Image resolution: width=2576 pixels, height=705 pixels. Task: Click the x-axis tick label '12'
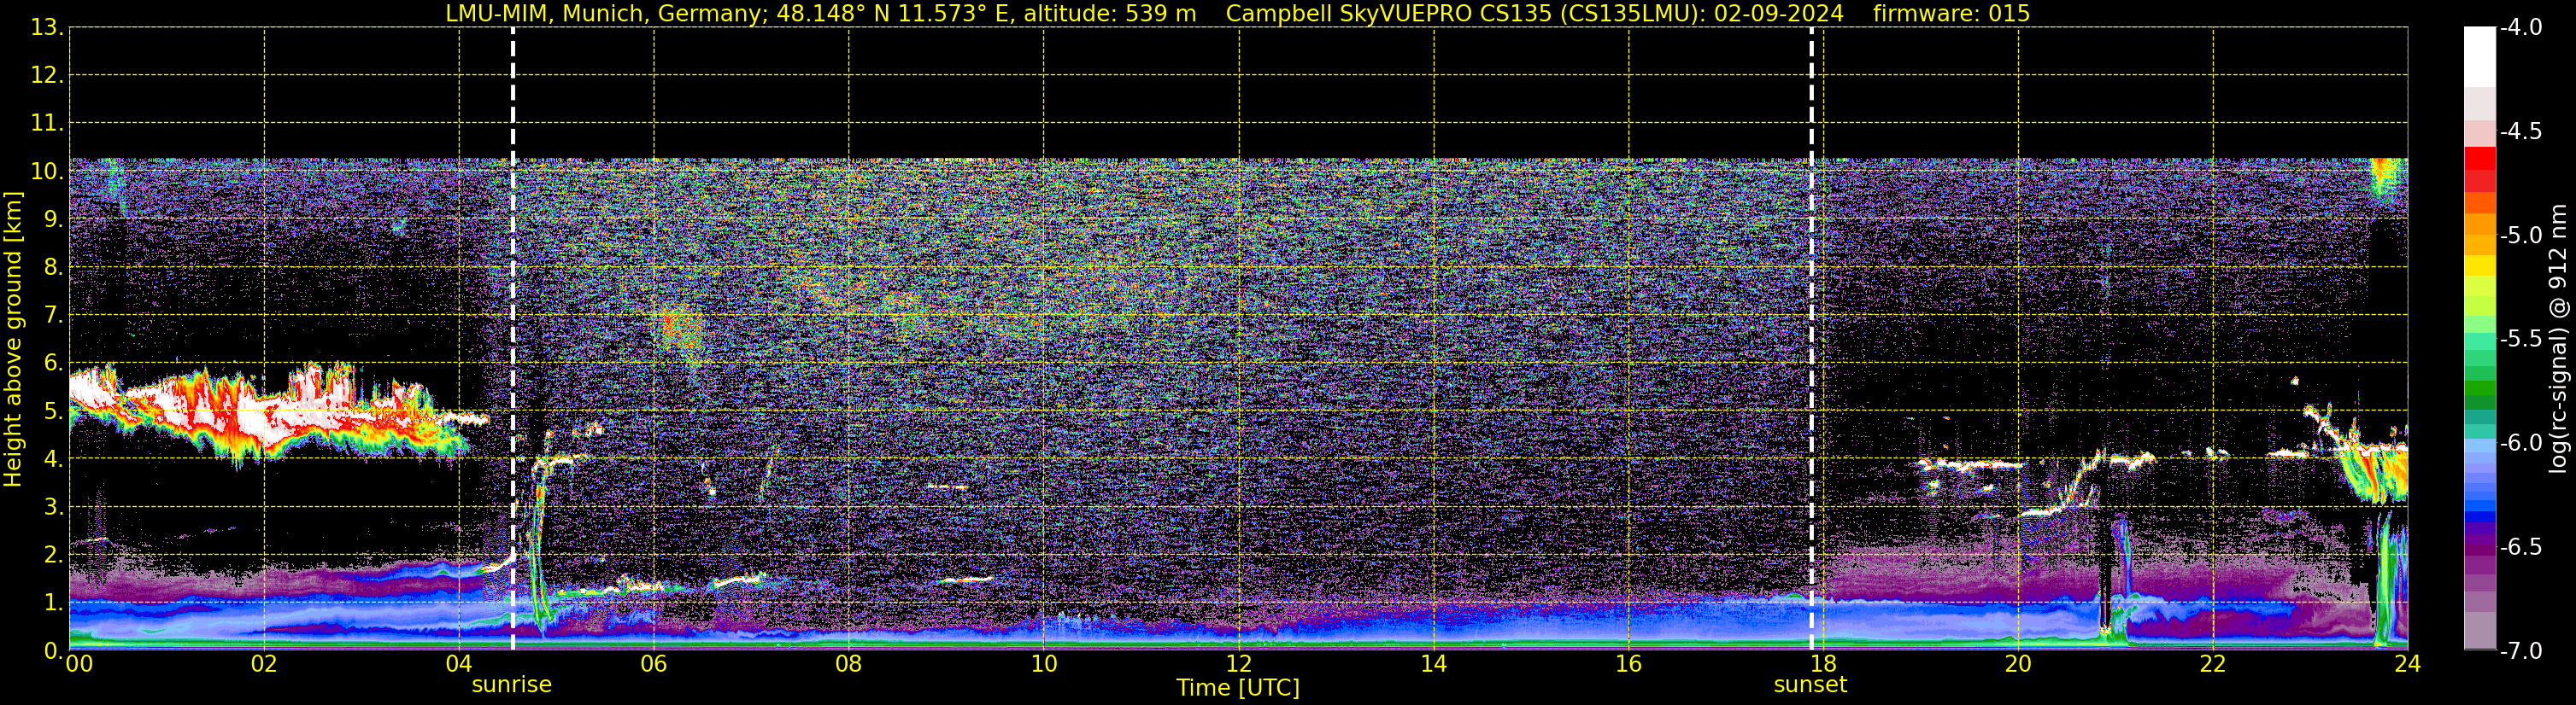point(1238,664)
